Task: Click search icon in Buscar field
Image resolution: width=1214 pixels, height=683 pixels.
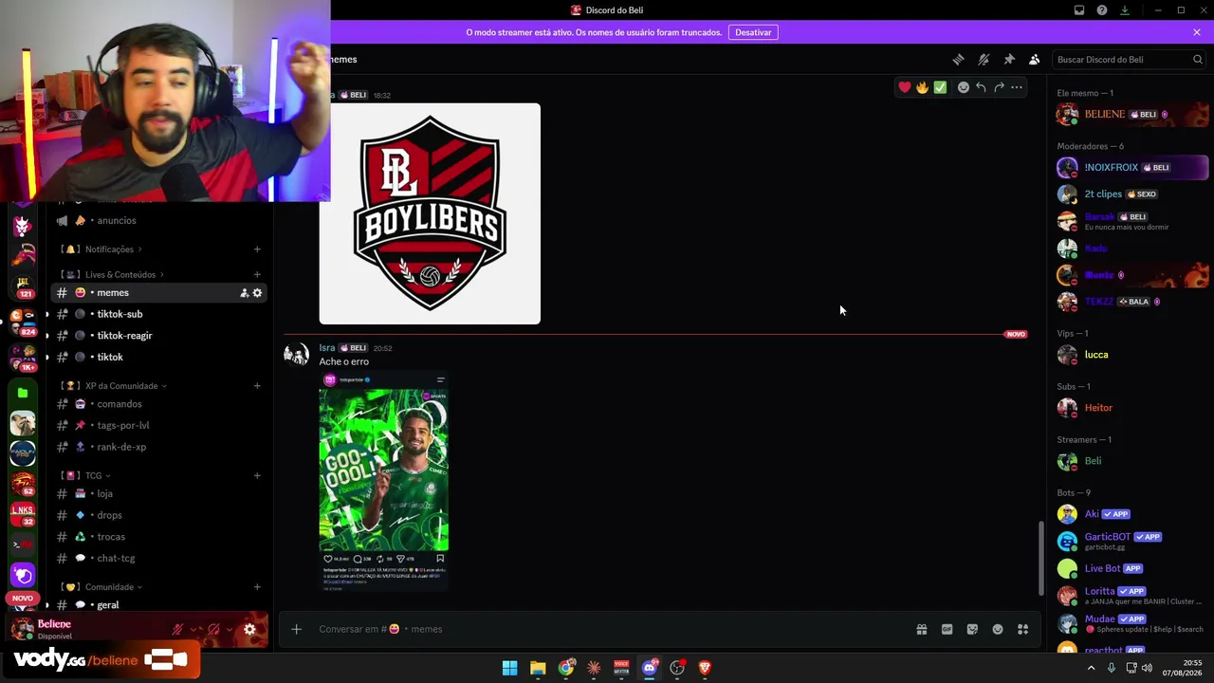Action: [x=1198, y=59]
